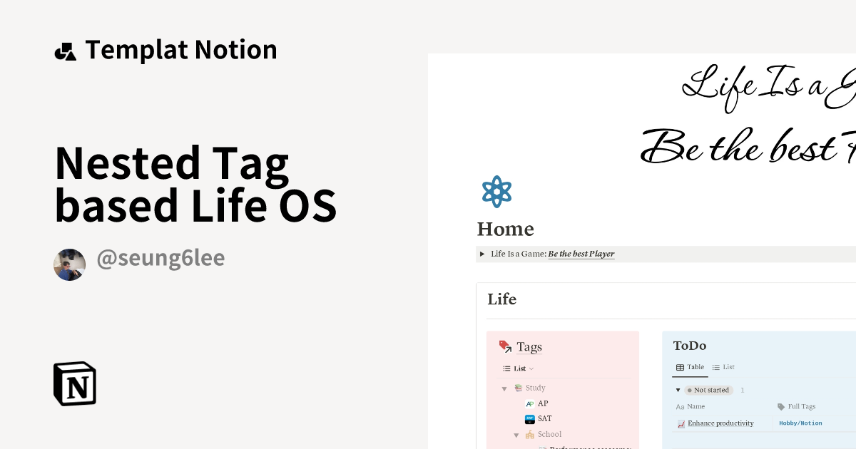
Task: Collapse the School tag group
Action: tap(516, 434)
